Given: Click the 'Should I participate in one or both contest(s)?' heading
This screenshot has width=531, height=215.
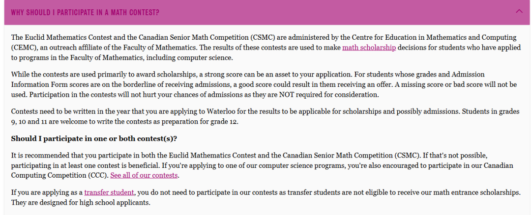Looking at the screenshot, I should point(94,138).
